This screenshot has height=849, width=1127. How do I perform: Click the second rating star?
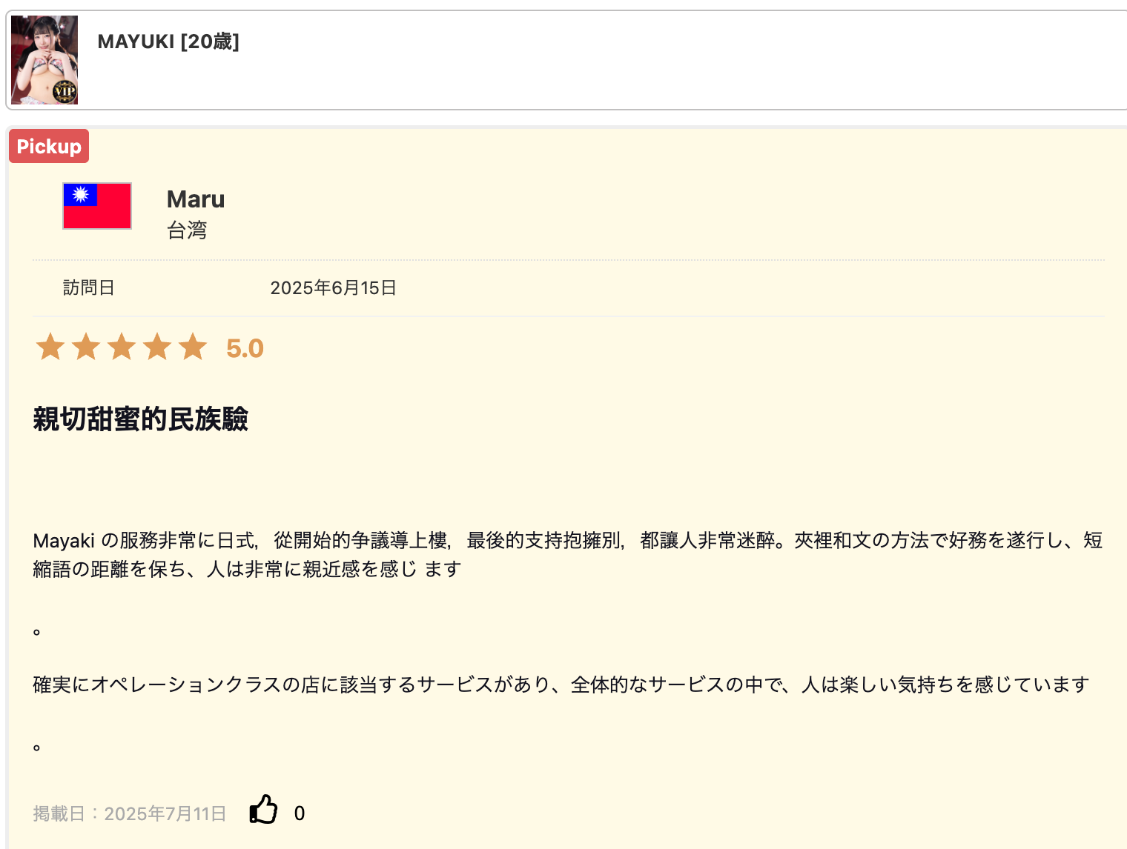pyautogui.click(x=86, y=347)
